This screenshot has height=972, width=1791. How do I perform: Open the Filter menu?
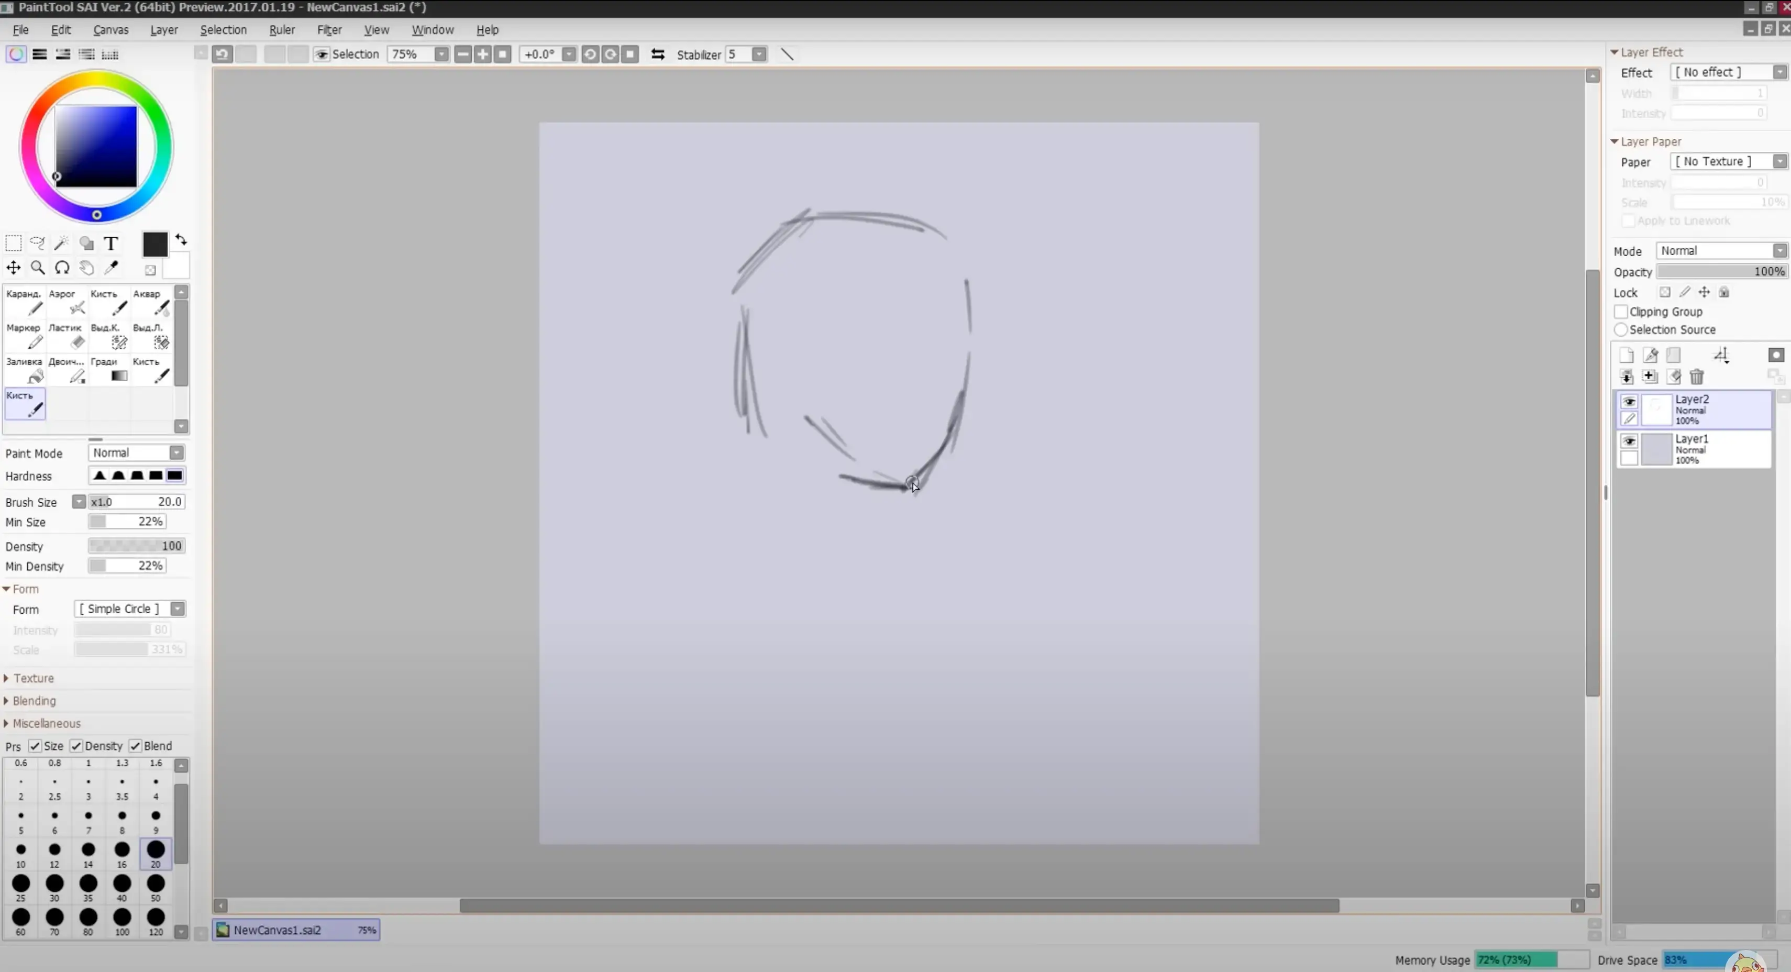pos(329,30)
